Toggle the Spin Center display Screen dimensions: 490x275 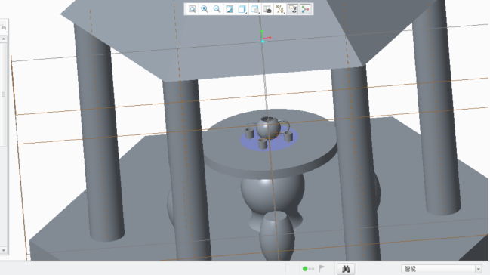click(x=305, y=9)
